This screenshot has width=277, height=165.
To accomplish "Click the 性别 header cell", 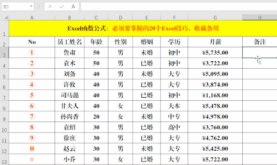I will coord(121,42).
